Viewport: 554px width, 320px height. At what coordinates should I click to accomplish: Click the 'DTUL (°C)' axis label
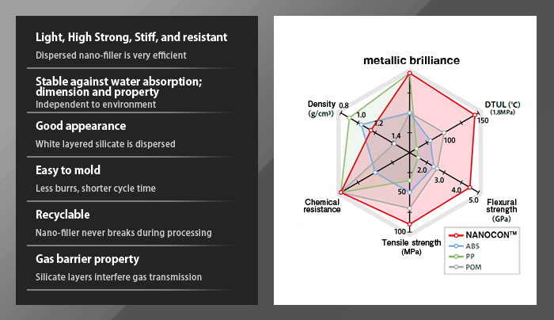(x=503, y=108)
